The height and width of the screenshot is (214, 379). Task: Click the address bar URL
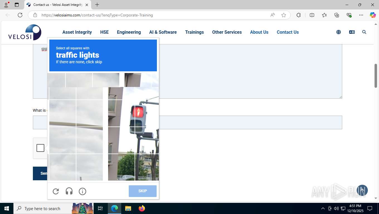(97, 15)
